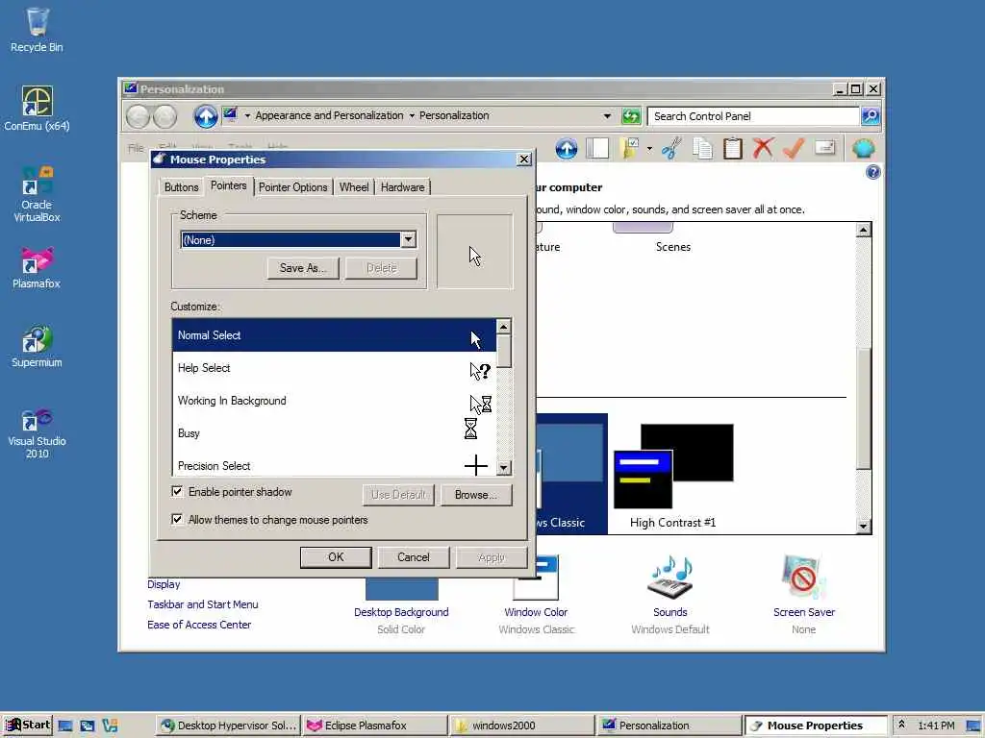Expand the Personalization breadcrumb arrow
The width and height of the screenshot is (985, 738).
412,116
